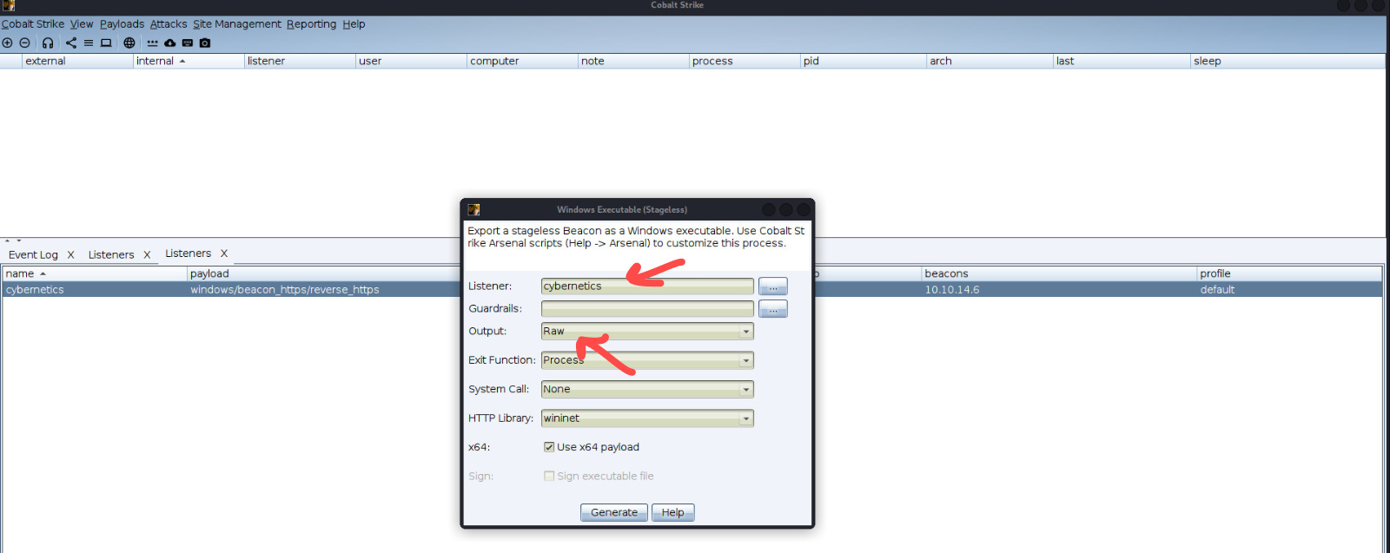The image size is (1390, 553).
Task: Expand the System Call dropdown
Action: 647,389
